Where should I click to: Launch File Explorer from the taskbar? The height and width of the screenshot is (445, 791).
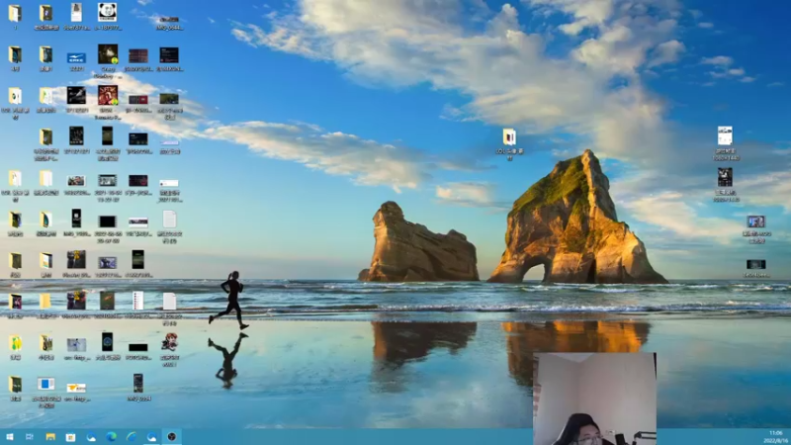point(50,437)
